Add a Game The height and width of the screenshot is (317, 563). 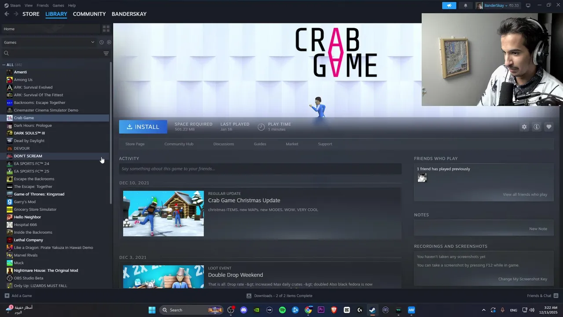18,296
